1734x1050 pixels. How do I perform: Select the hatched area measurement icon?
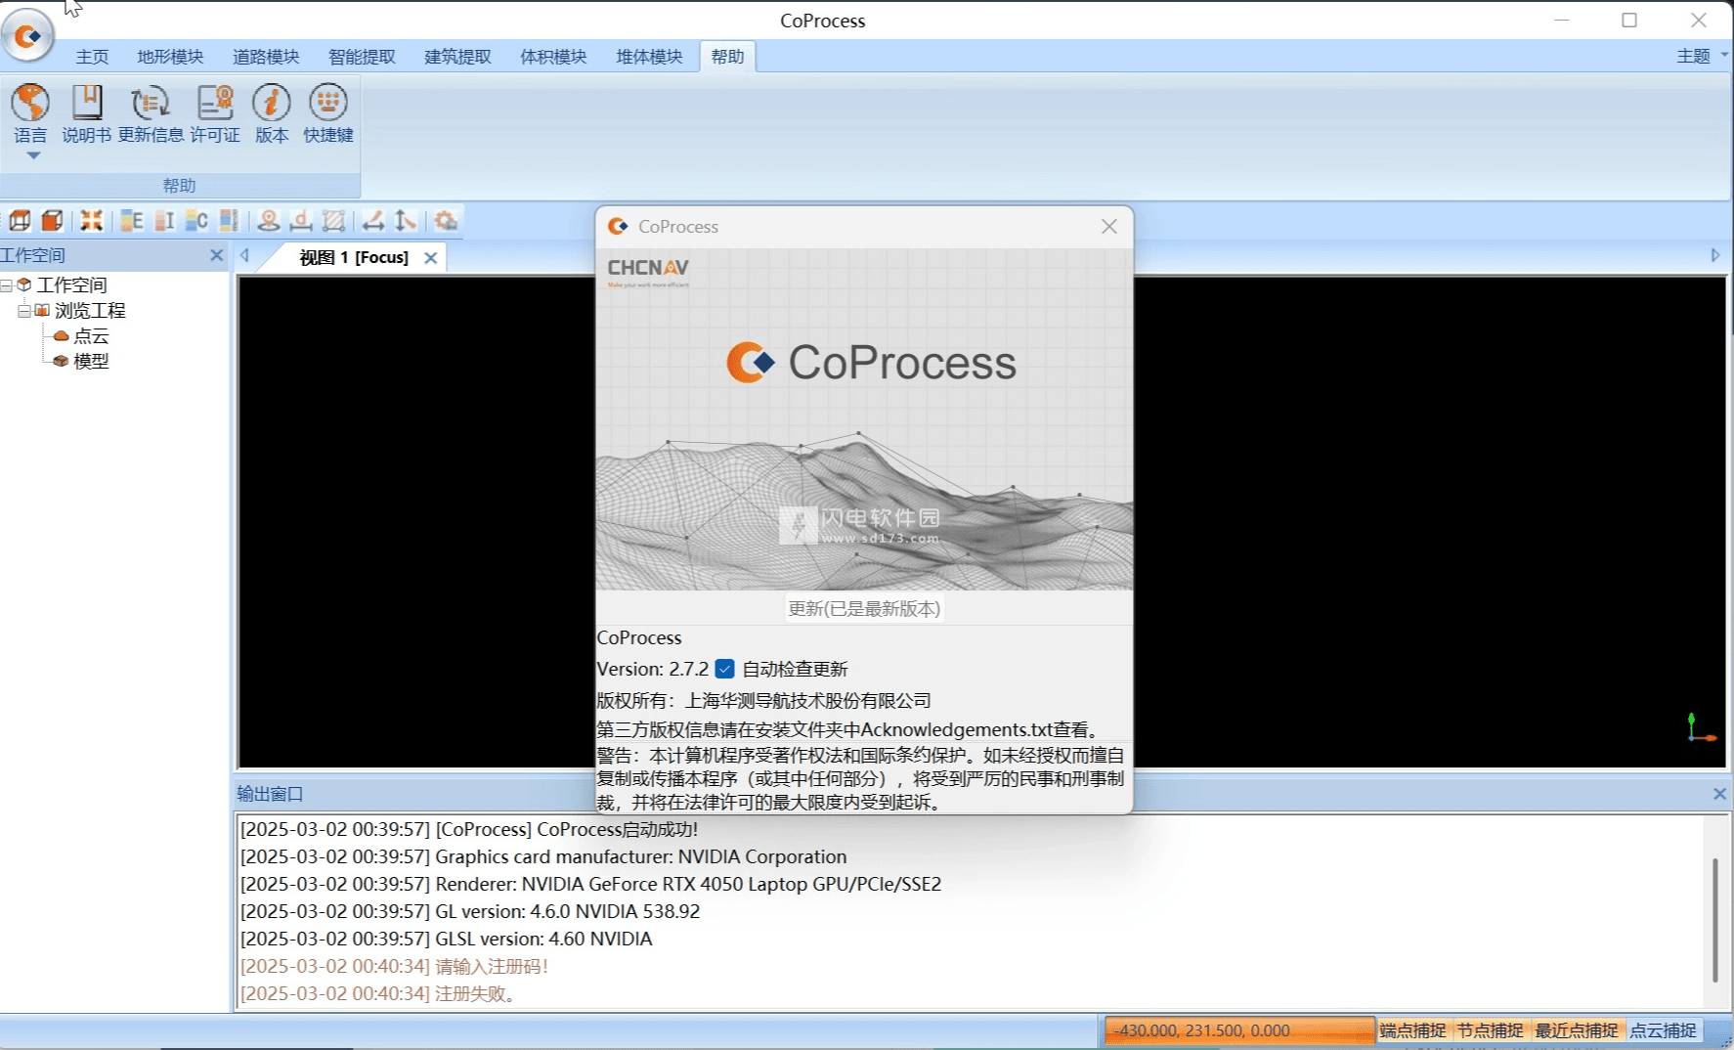[334, 221]
